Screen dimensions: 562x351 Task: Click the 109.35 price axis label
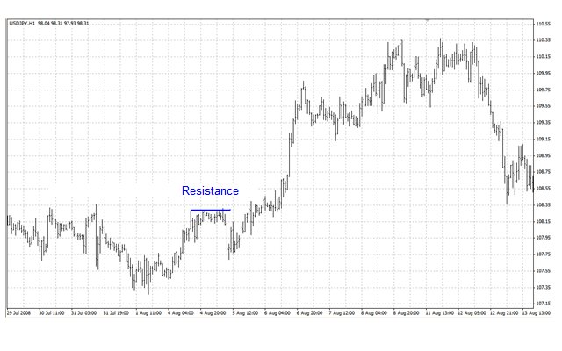click(x=544, y=122)
